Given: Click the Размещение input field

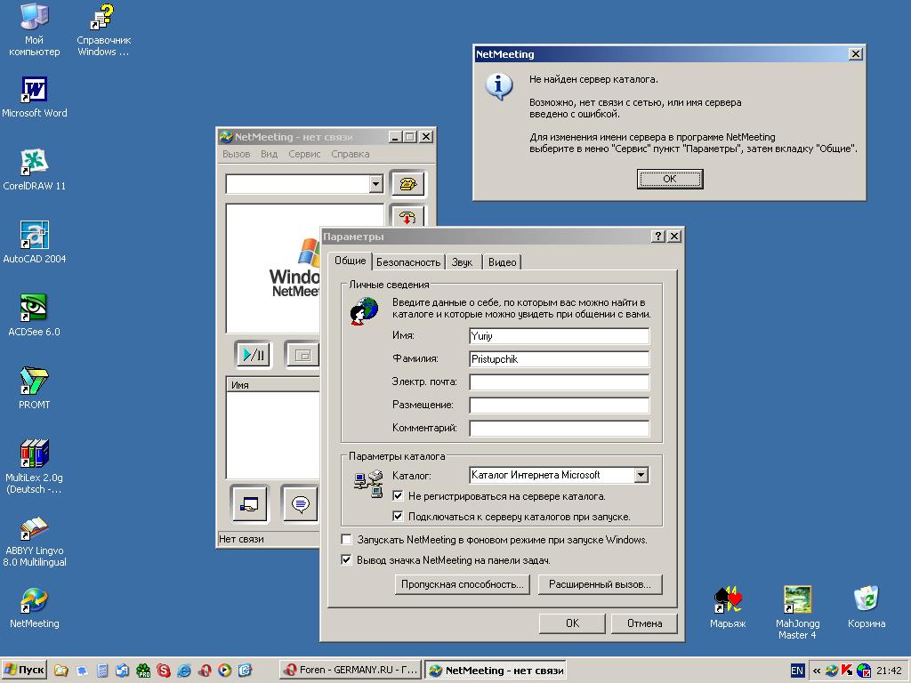Looking at the screenshot, I should pyautogui.click(x=559, y=405).
